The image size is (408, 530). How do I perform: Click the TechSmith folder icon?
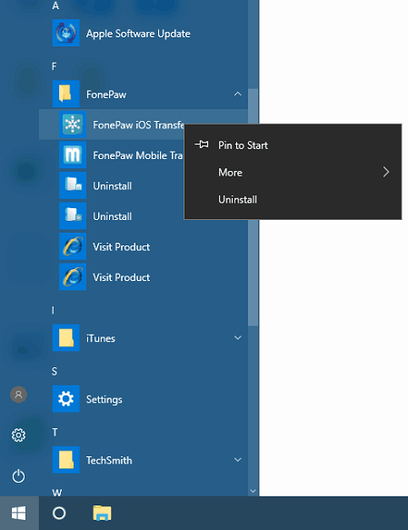pyautogui.click(x=65, y=460)
